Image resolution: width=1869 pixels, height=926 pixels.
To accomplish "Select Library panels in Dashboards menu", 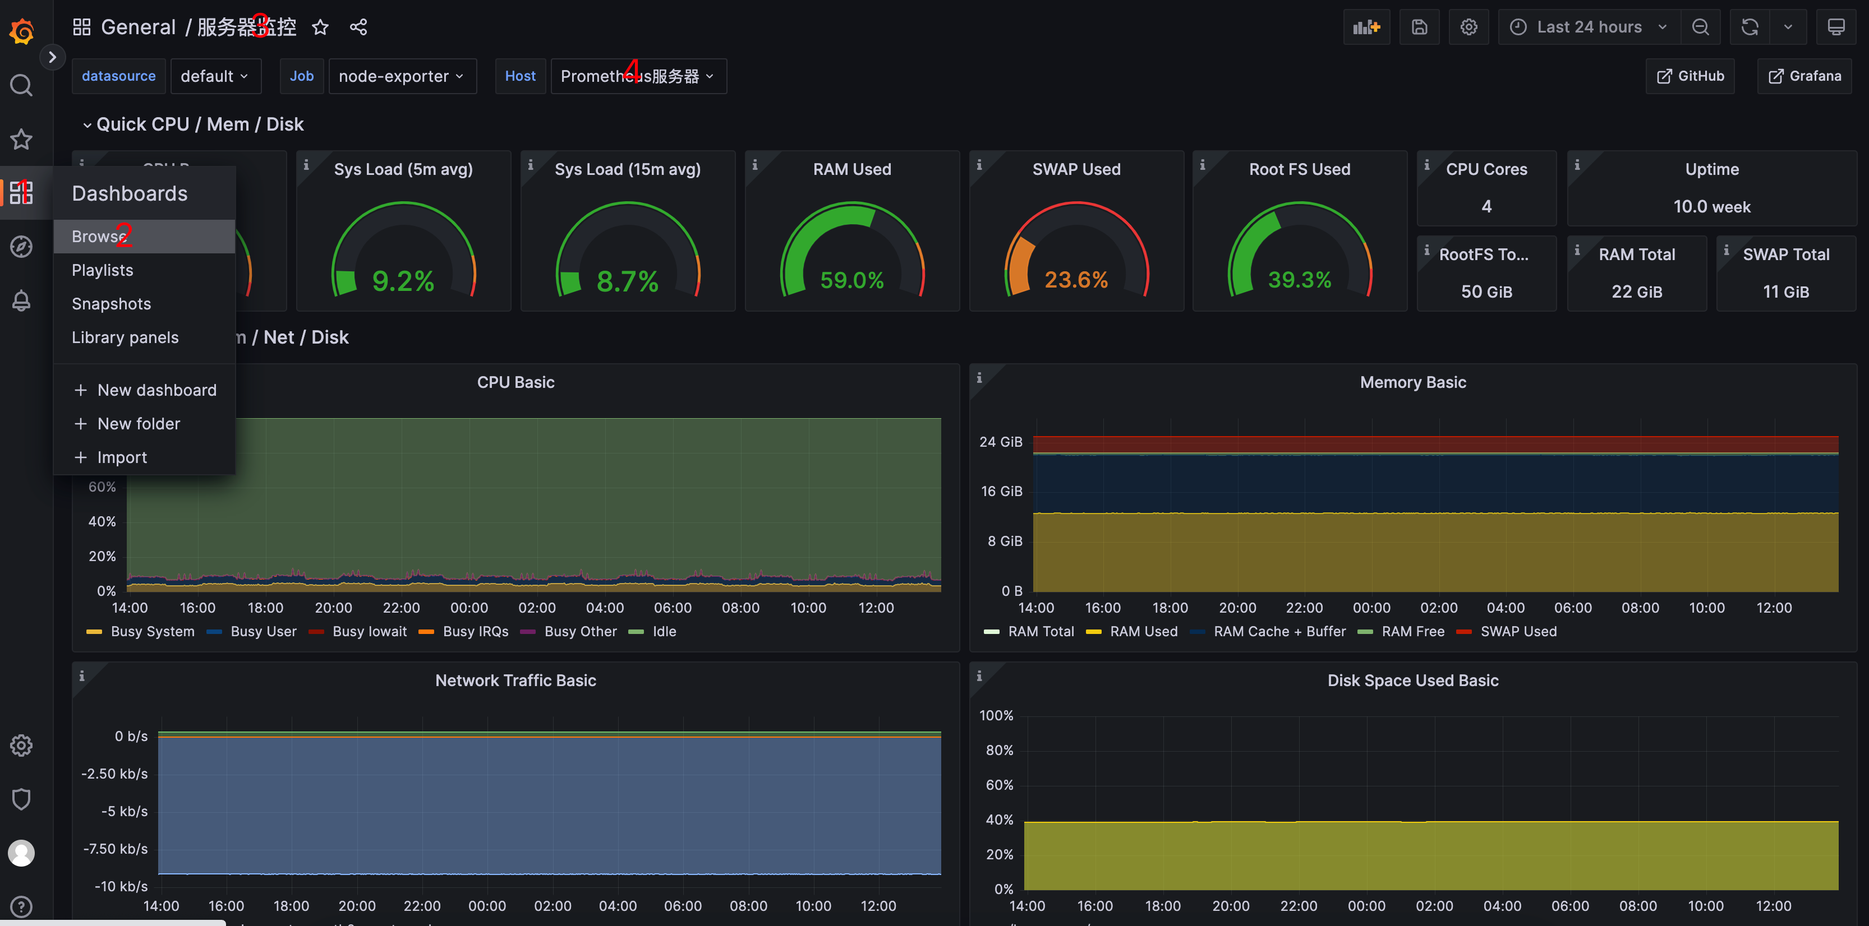I will coord(144,337).
